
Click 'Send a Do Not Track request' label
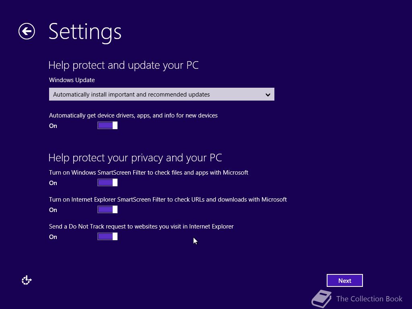(x=141, y=227)
